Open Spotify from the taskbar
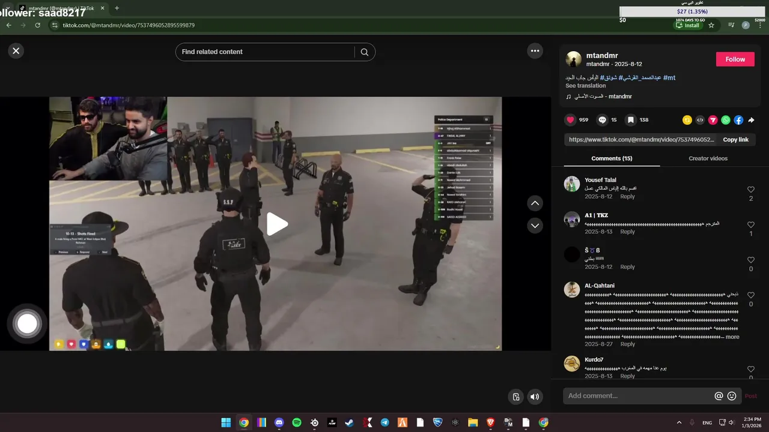 pos(297,422)
